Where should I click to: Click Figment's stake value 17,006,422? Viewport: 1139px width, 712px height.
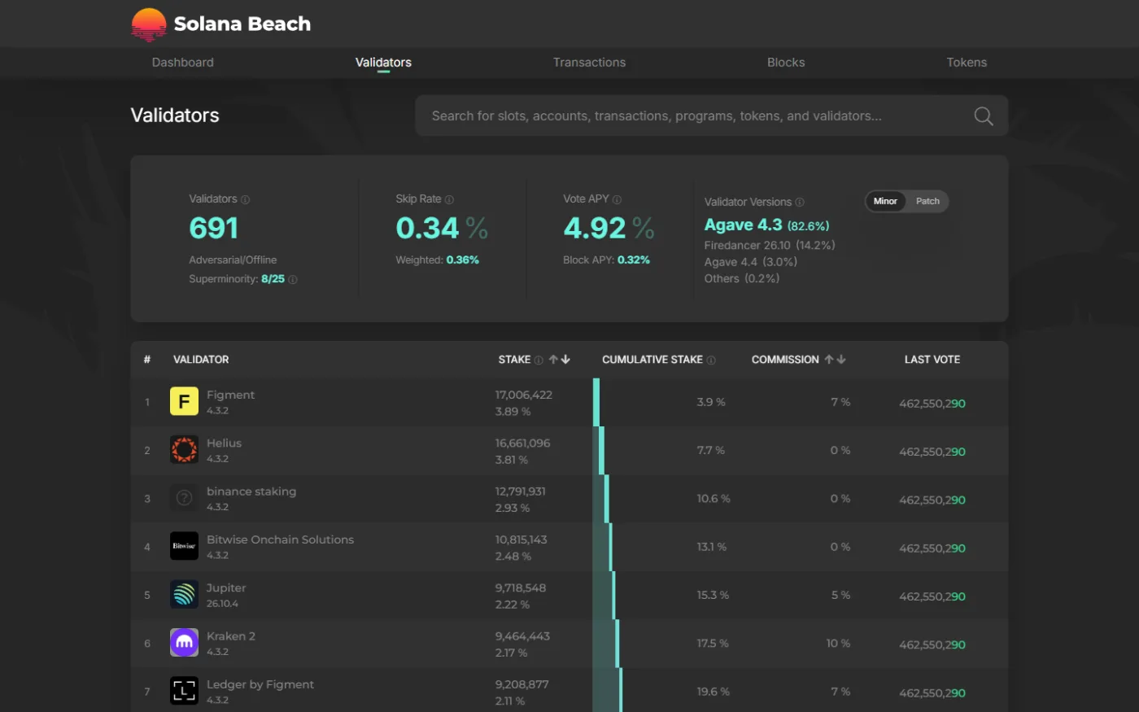(524, 395)
